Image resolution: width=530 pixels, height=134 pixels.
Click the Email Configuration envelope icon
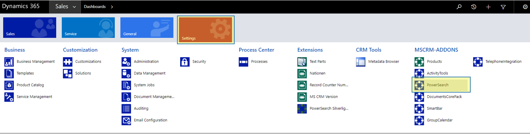[x=126, y=121]
